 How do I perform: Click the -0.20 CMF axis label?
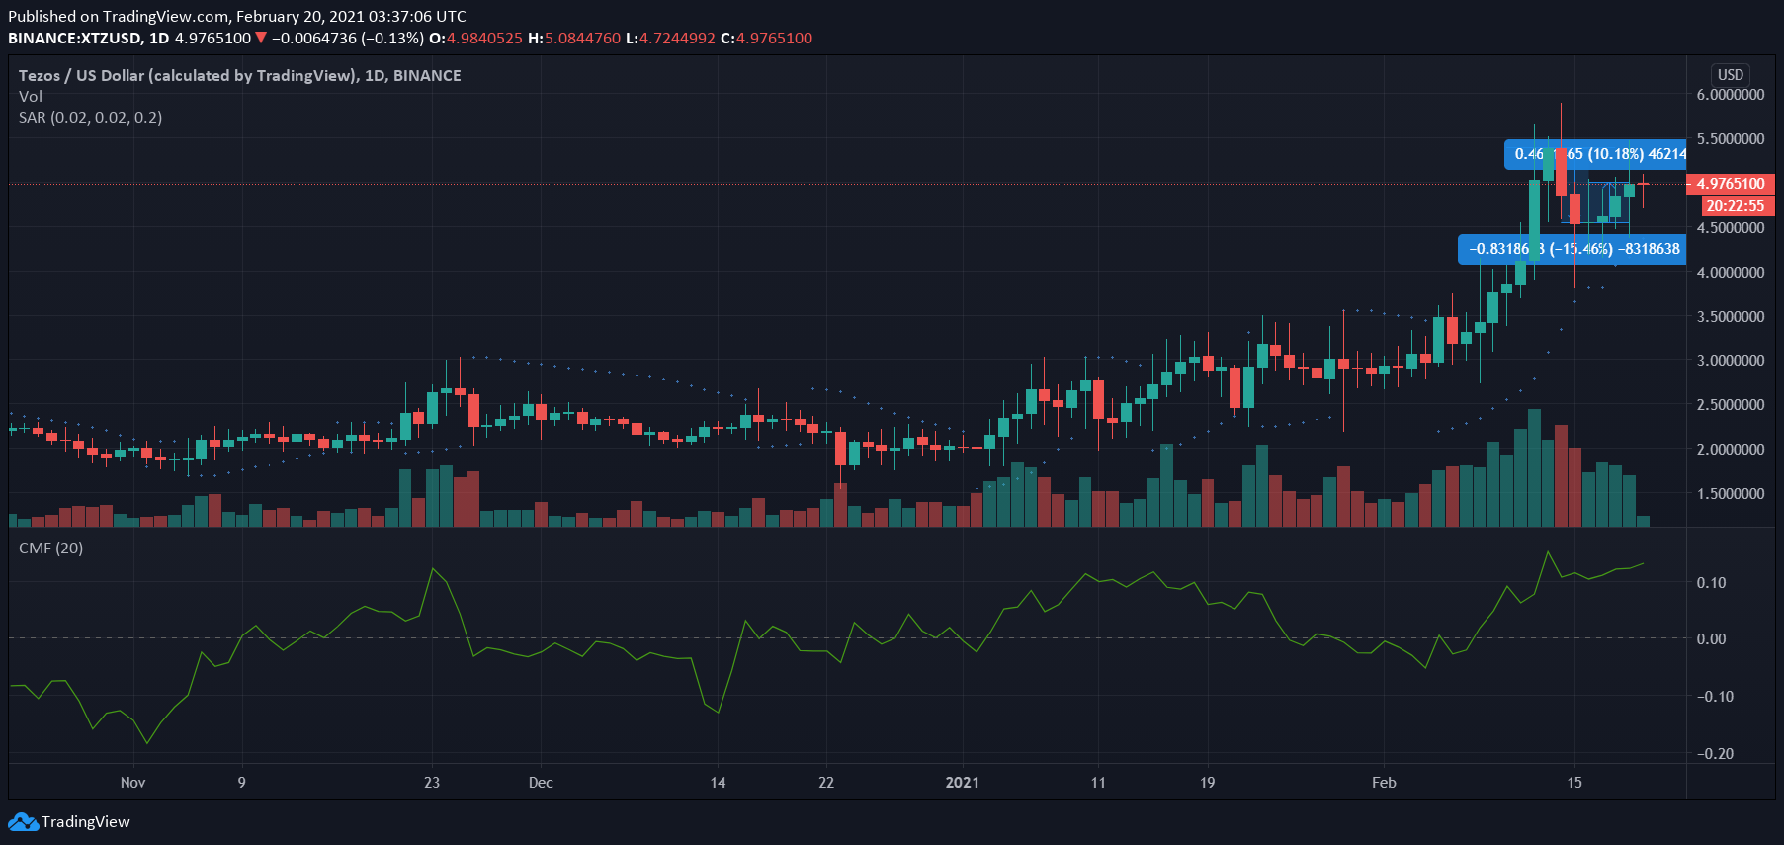click(x=1715, y=754)
